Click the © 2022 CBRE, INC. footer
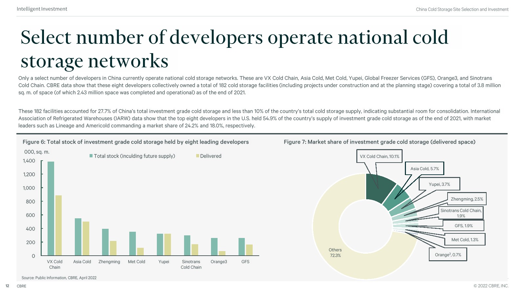The width and height of the screenshot is (525, 295). point(491,286)
